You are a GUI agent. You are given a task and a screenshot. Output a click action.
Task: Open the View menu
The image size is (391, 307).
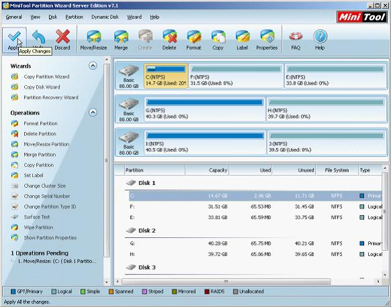(35, 17)
